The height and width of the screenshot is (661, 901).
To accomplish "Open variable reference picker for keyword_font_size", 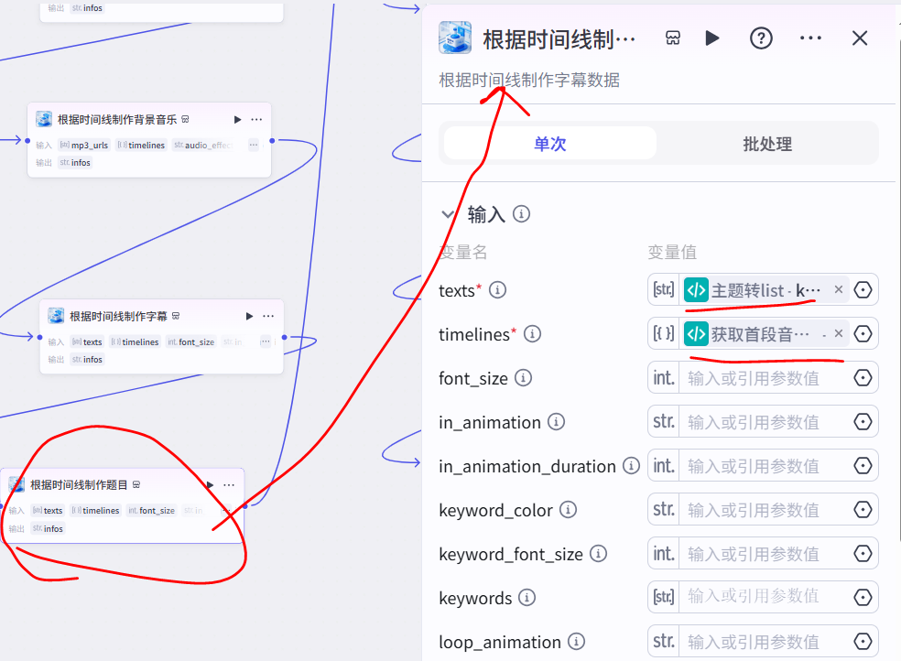I will tap(863, 554).
